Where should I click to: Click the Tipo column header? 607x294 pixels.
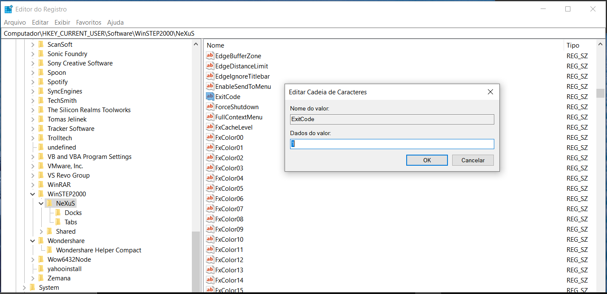(573, 45)
